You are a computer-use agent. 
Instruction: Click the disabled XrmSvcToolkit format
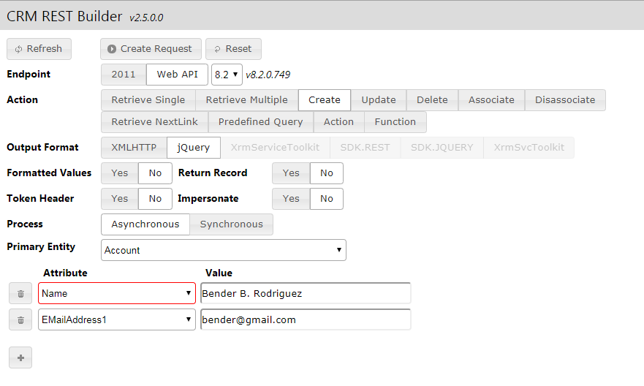[x=529, y=148]
